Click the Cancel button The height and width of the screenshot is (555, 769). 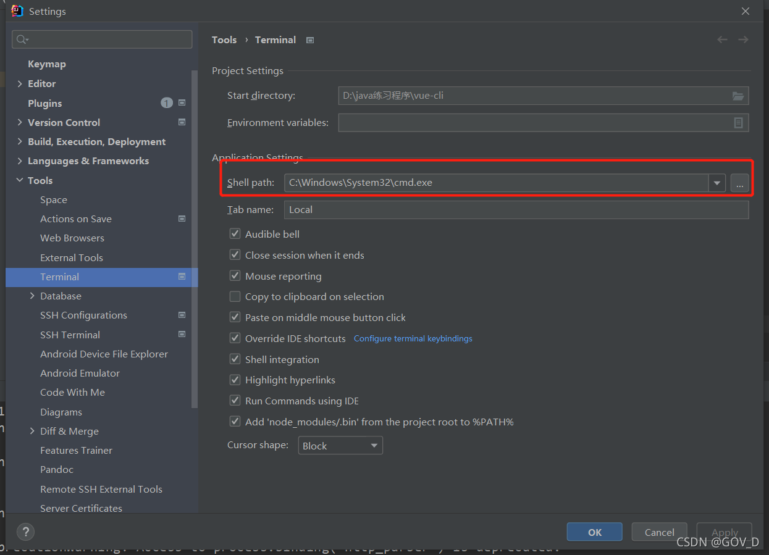point(660,532)
